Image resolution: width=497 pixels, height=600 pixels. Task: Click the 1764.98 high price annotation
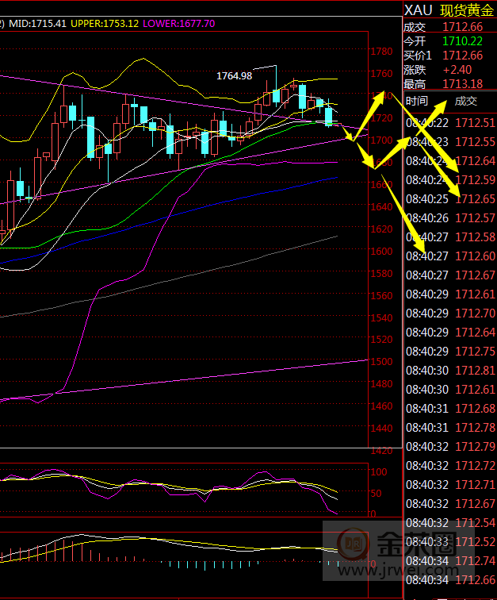click(234, 76)
